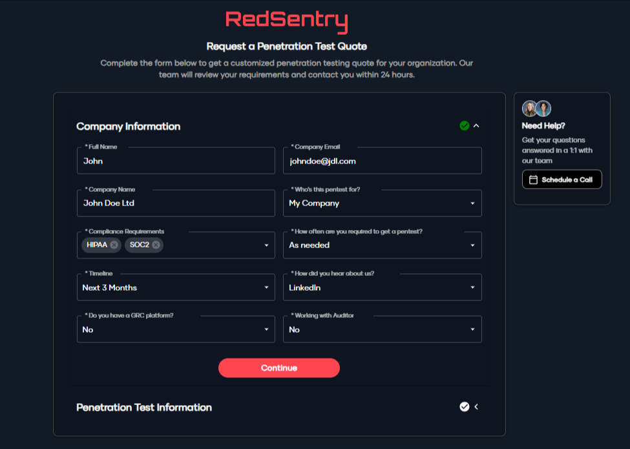Click the calendar icon in Schedule a Call
The image size is (630, 449).
pyautogui.click(x=532, y=179)
